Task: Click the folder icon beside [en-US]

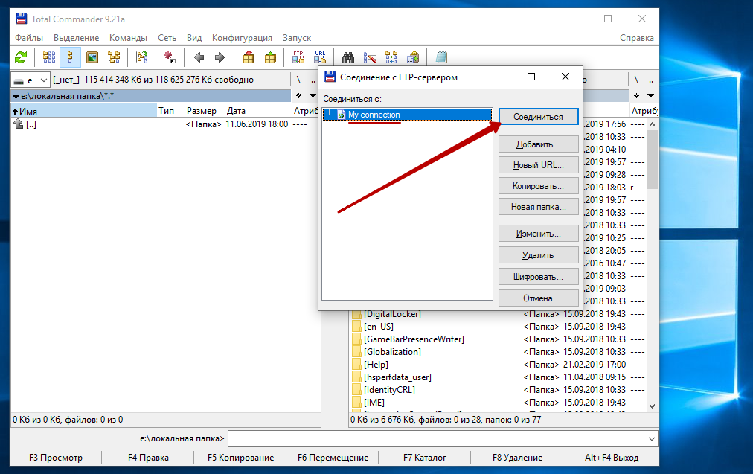Action: (x=356, y=327)
